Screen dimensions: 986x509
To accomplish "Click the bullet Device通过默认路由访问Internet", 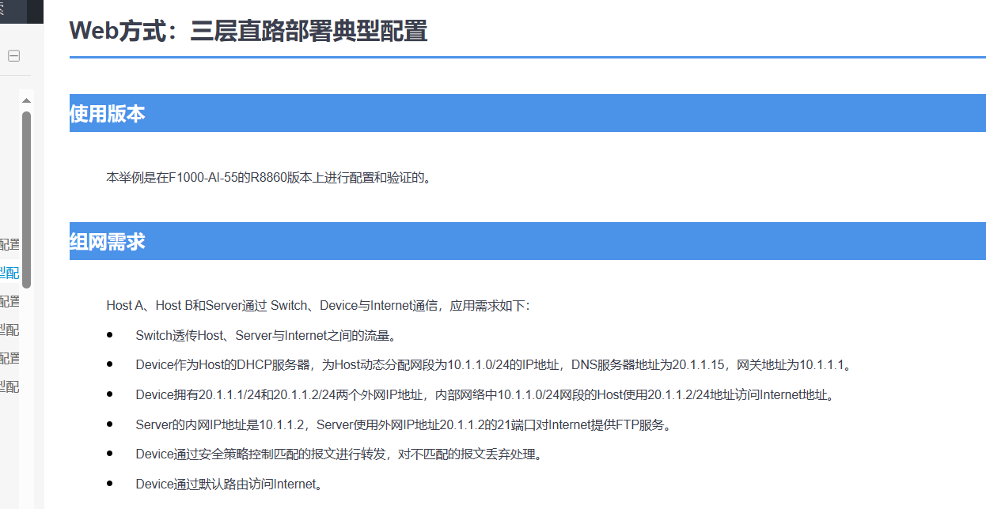I will coord(230,484).
